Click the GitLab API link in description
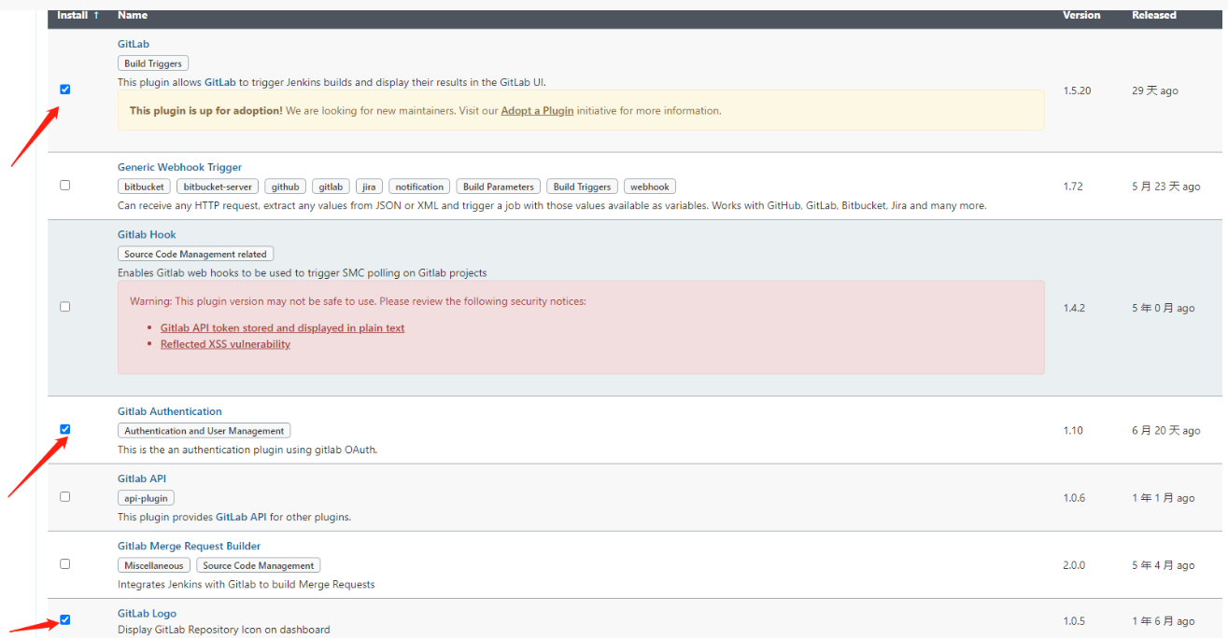This screenshot has width=1228, height=638. 241,517
